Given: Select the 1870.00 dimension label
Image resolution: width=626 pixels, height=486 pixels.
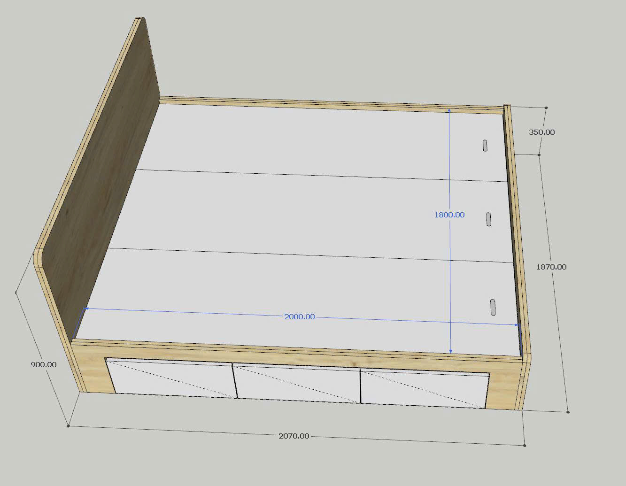Looking at the screenshot, I should 551,267.
